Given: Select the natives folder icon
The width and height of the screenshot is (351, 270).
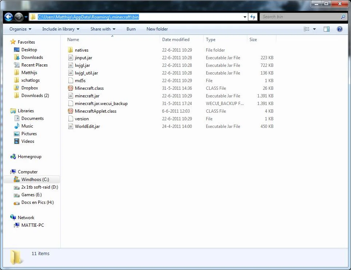Looking at the screenshot, I should pyautogui.click(x=71, y=50).
